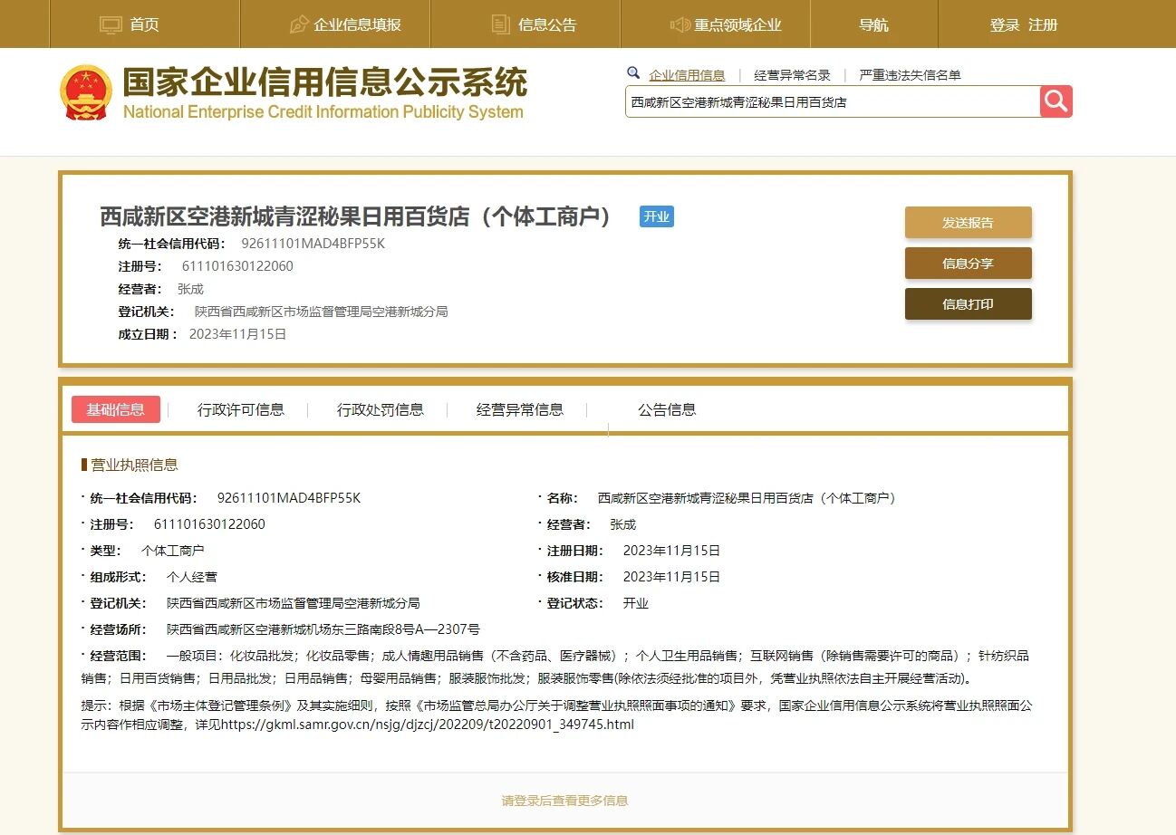
Task: Click the 核准日期 value 2023年11月15日
Action: coord(671,577)
